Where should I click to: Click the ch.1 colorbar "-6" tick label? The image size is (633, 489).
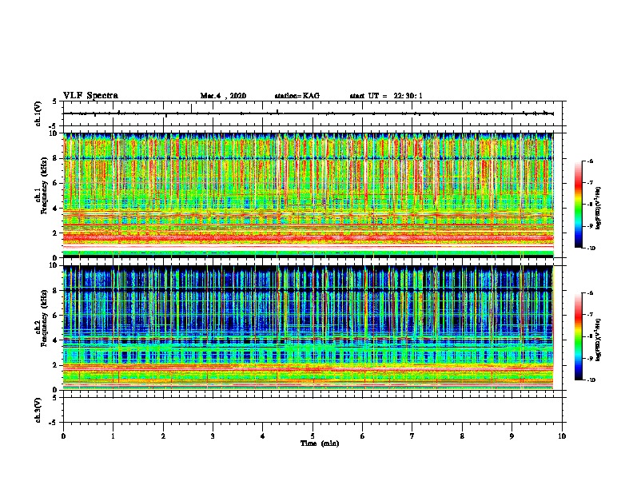[x=590, y=161]
